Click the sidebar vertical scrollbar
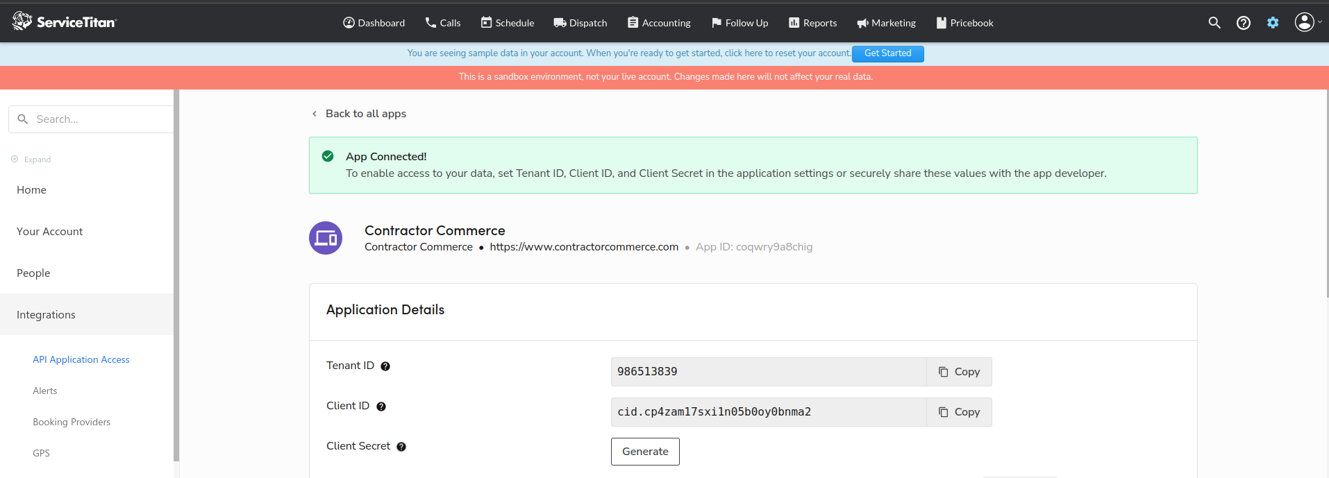Screen dimensions: 1329x478 point(176,275)
